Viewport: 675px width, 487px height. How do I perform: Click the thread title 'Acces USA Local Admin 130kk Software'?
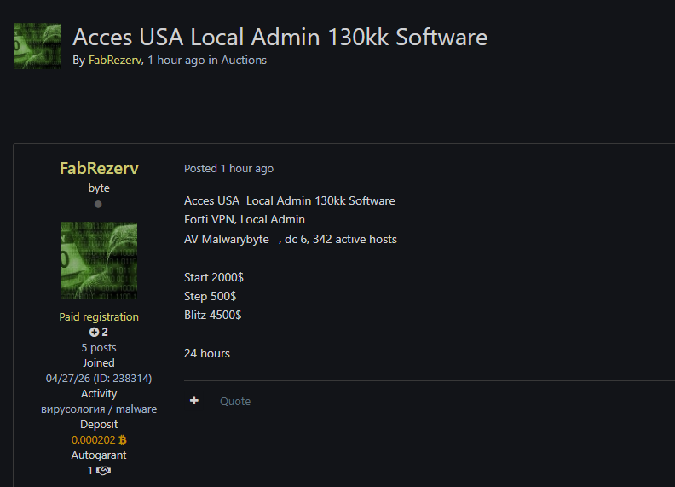pos(280,37)
